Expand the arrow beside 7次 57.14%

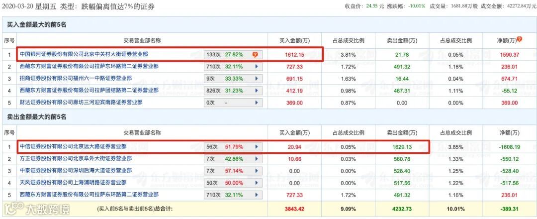point(256,171)
